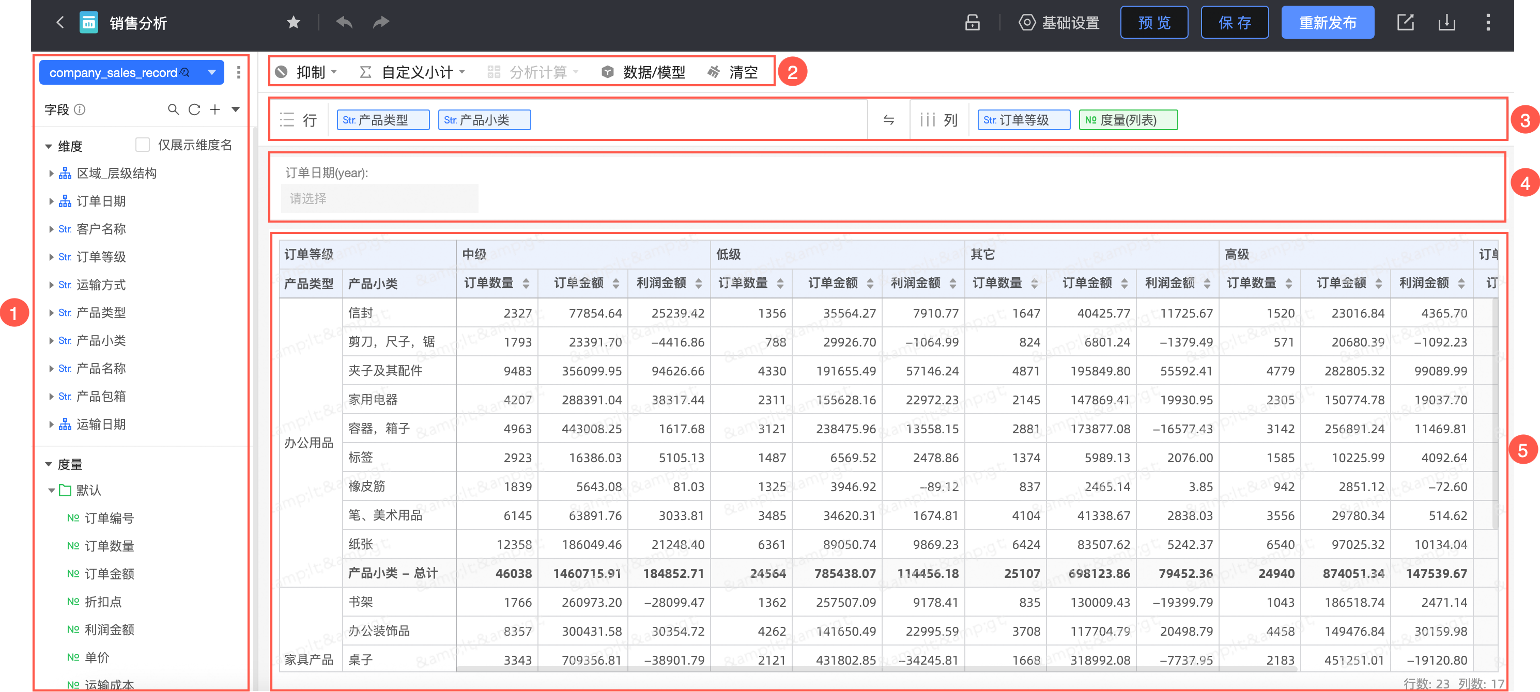This screenshot has width=1540, height=692.
Task: Click the 重新发布 button
Action: tap(1327, 23)
